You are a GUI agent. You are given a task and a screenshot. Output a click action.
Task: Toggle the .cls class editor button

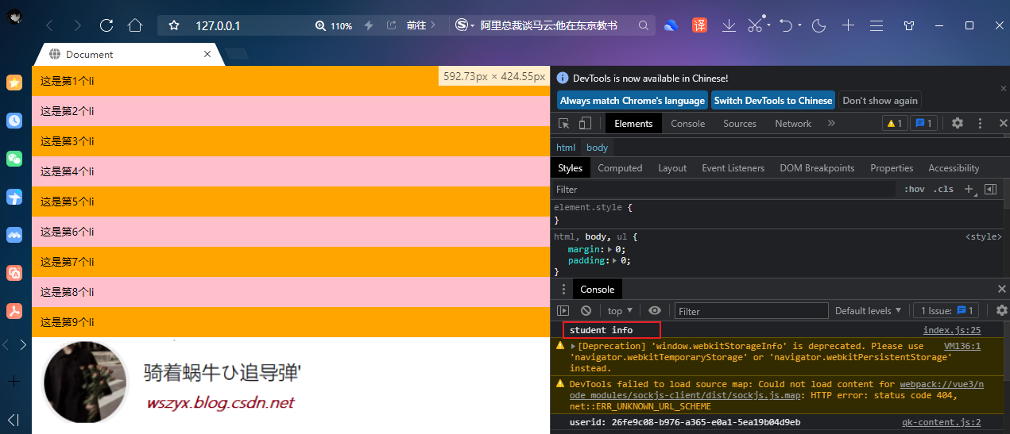click(943, 190)
